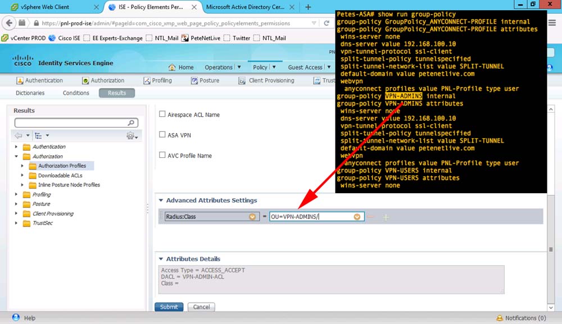This screenshot has height=324, width=562.
Task: Collapse Advanced Attributes Settings section
Action: point(161,200)
